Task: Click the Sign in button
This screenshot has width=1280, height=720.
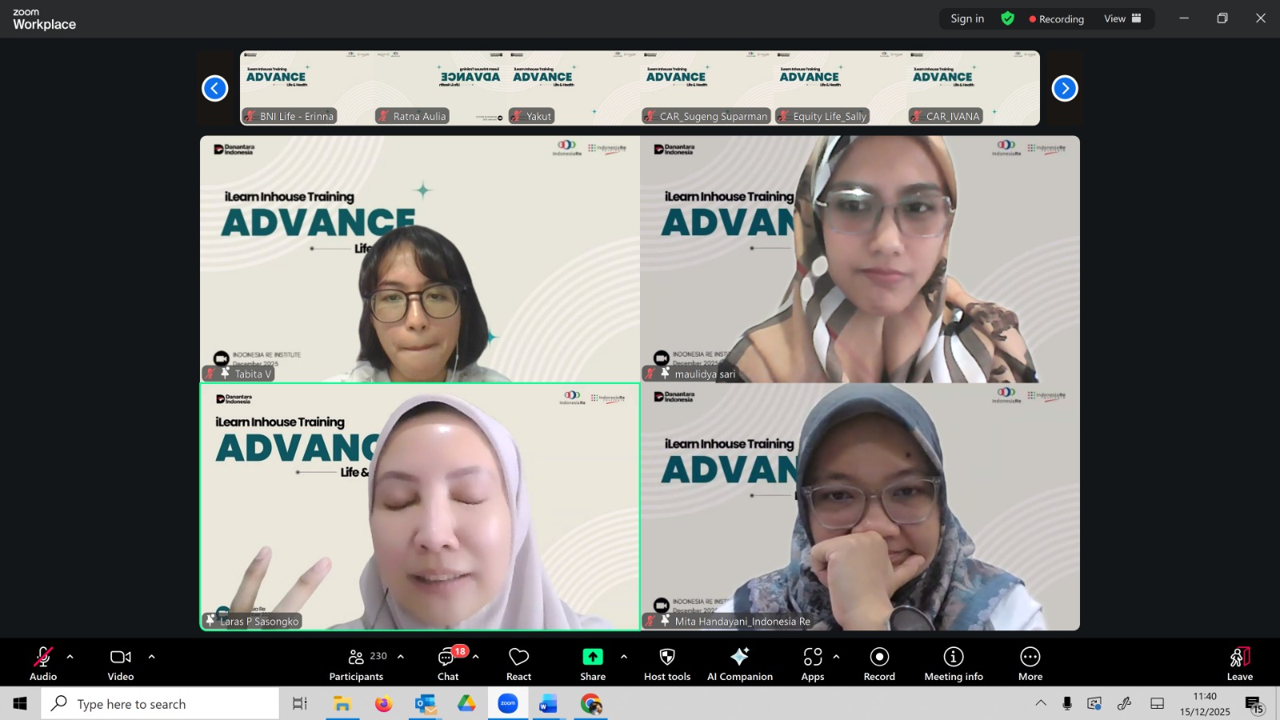Action: [967, 18]
